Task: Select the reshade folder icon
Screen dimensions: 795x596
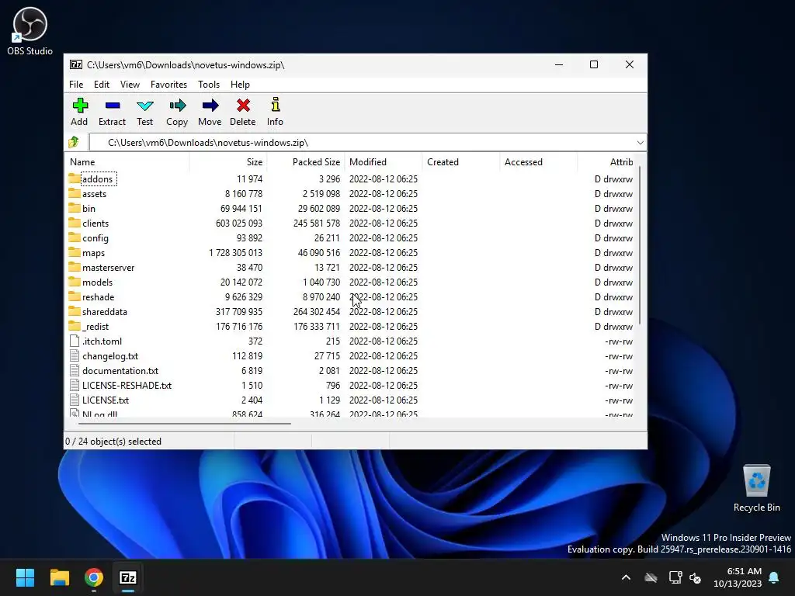Action: coord(74,296)
